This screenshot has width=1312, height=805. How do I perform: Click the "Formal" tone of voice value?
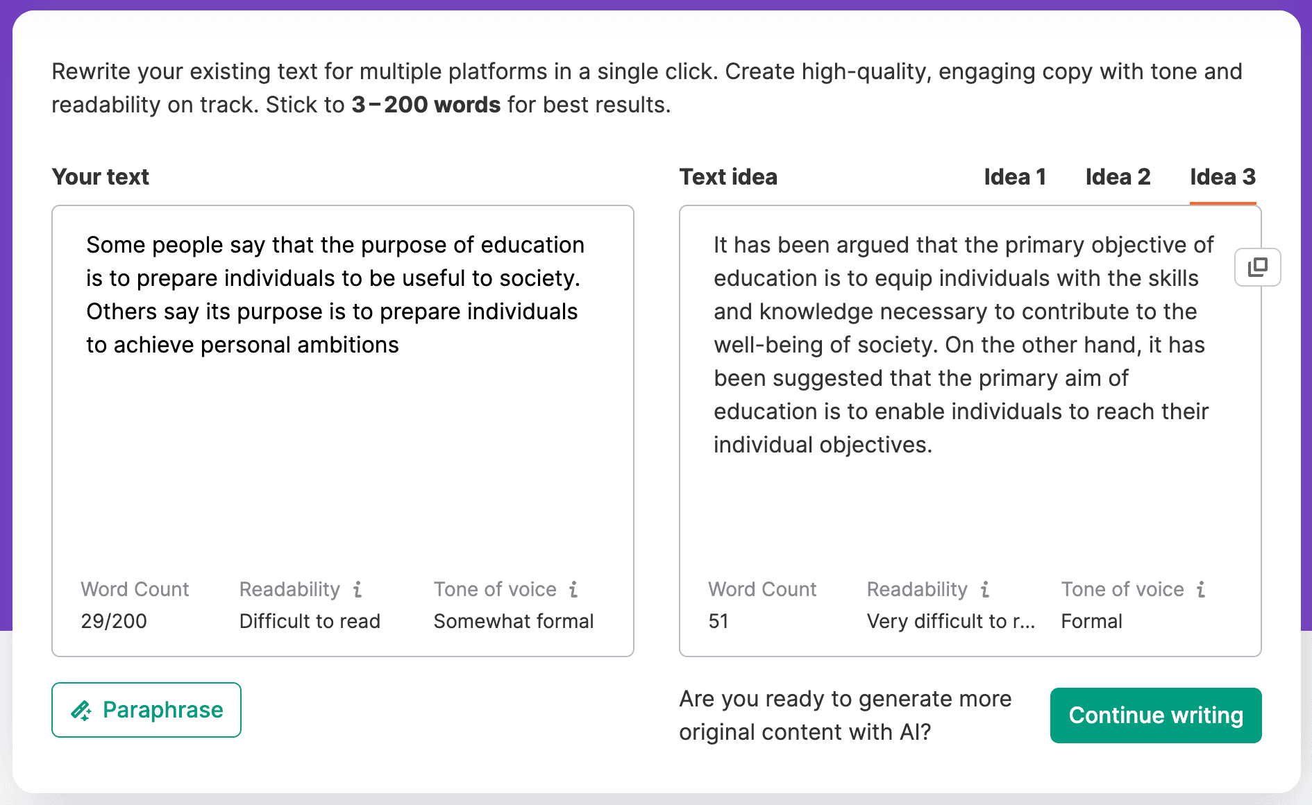point(1091,621)
